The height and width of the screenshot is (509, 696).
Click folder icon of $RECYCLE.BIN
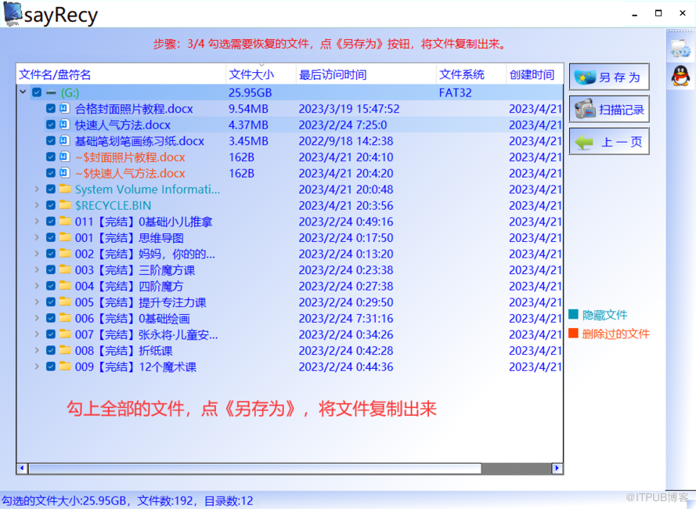[65, 204]
